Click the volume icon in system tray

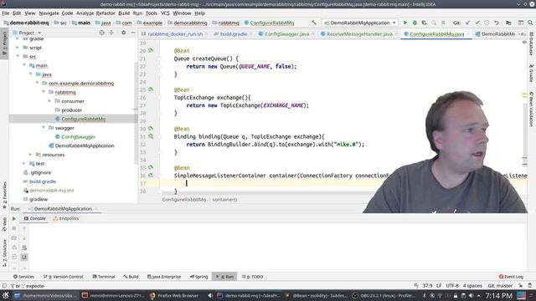(x=471, y=295)
